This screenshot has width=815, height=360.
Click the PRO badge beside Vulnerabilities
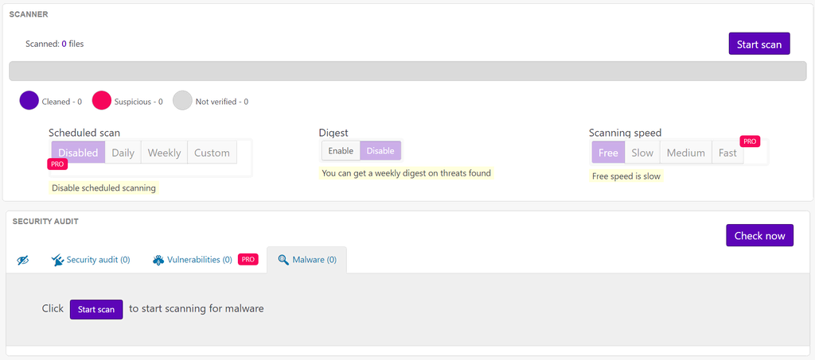point(248,259)
